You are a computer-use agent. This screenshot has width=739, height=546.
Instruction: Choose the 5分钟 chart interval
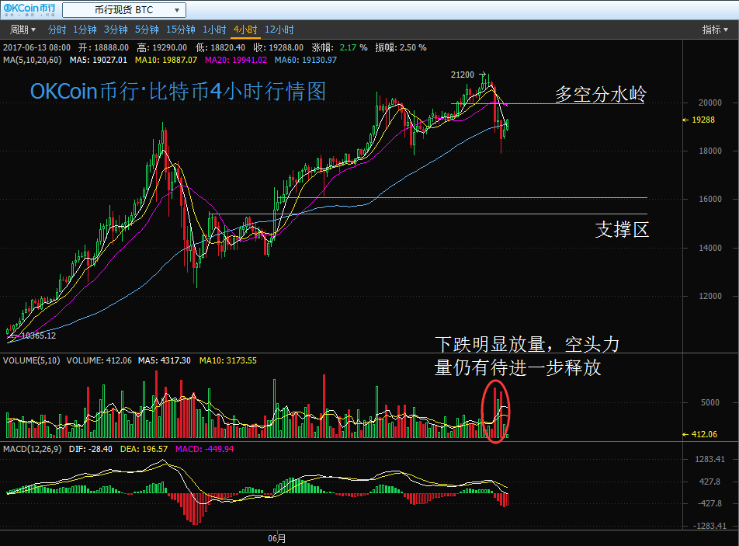147,30
